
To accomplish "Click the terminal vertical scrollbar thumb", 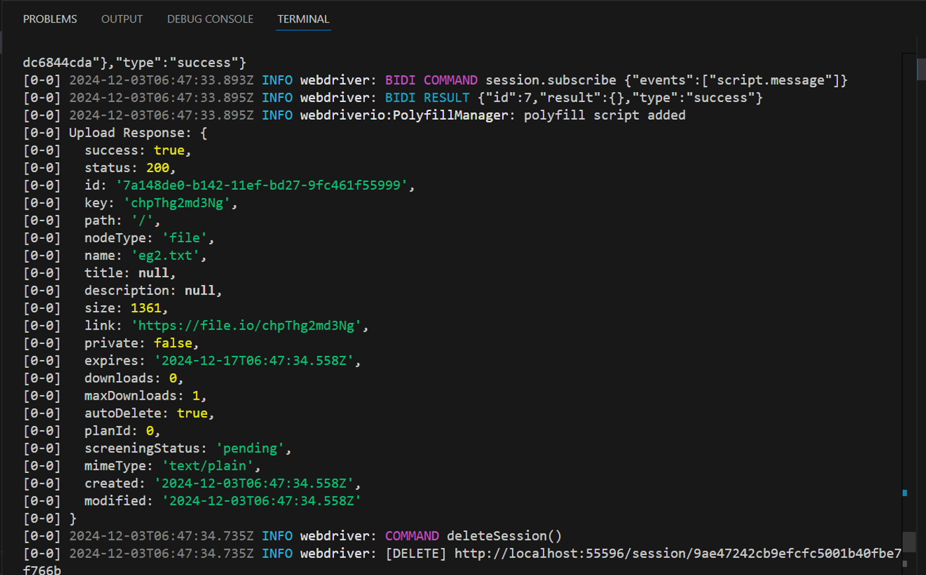I will (909, 541).
